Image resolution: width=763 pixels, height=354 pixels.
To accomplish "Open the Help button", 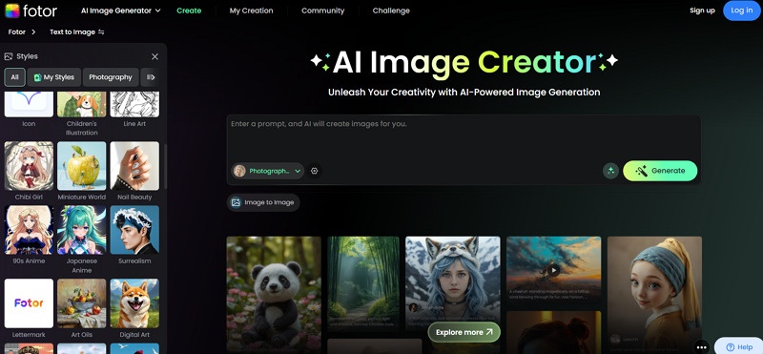I will point(738,346).
